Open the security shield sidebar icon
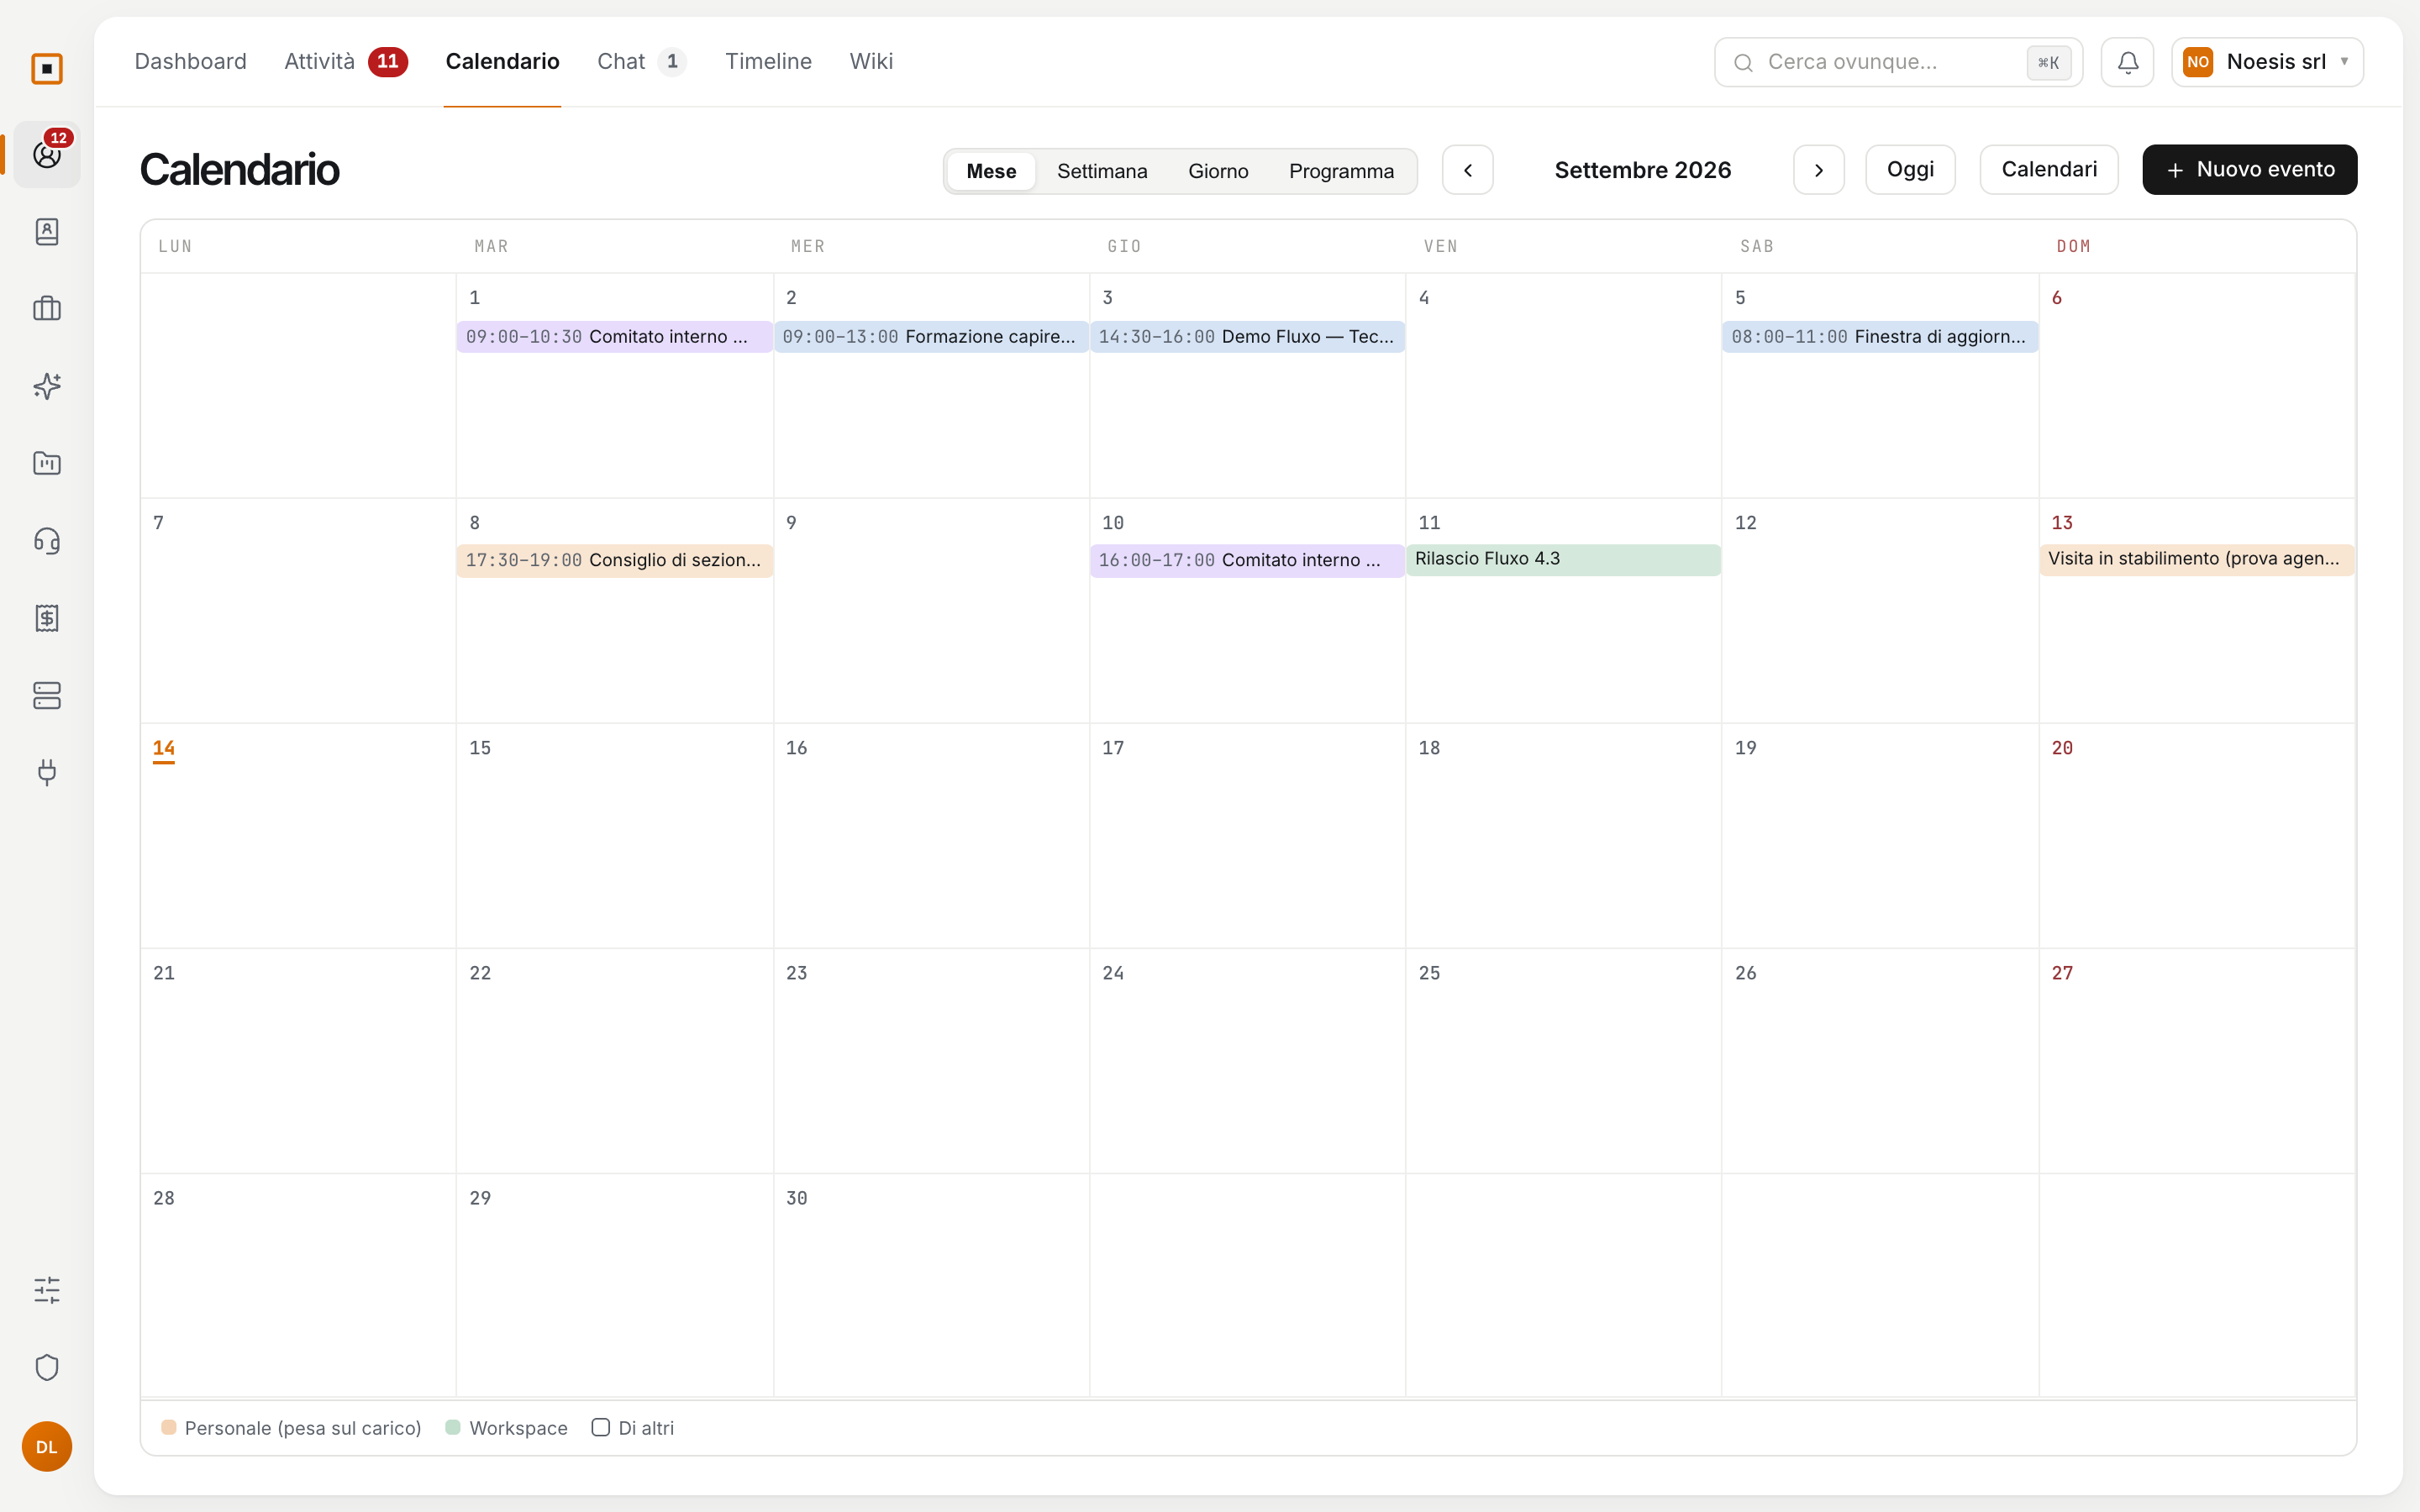 pos(47,1367)
